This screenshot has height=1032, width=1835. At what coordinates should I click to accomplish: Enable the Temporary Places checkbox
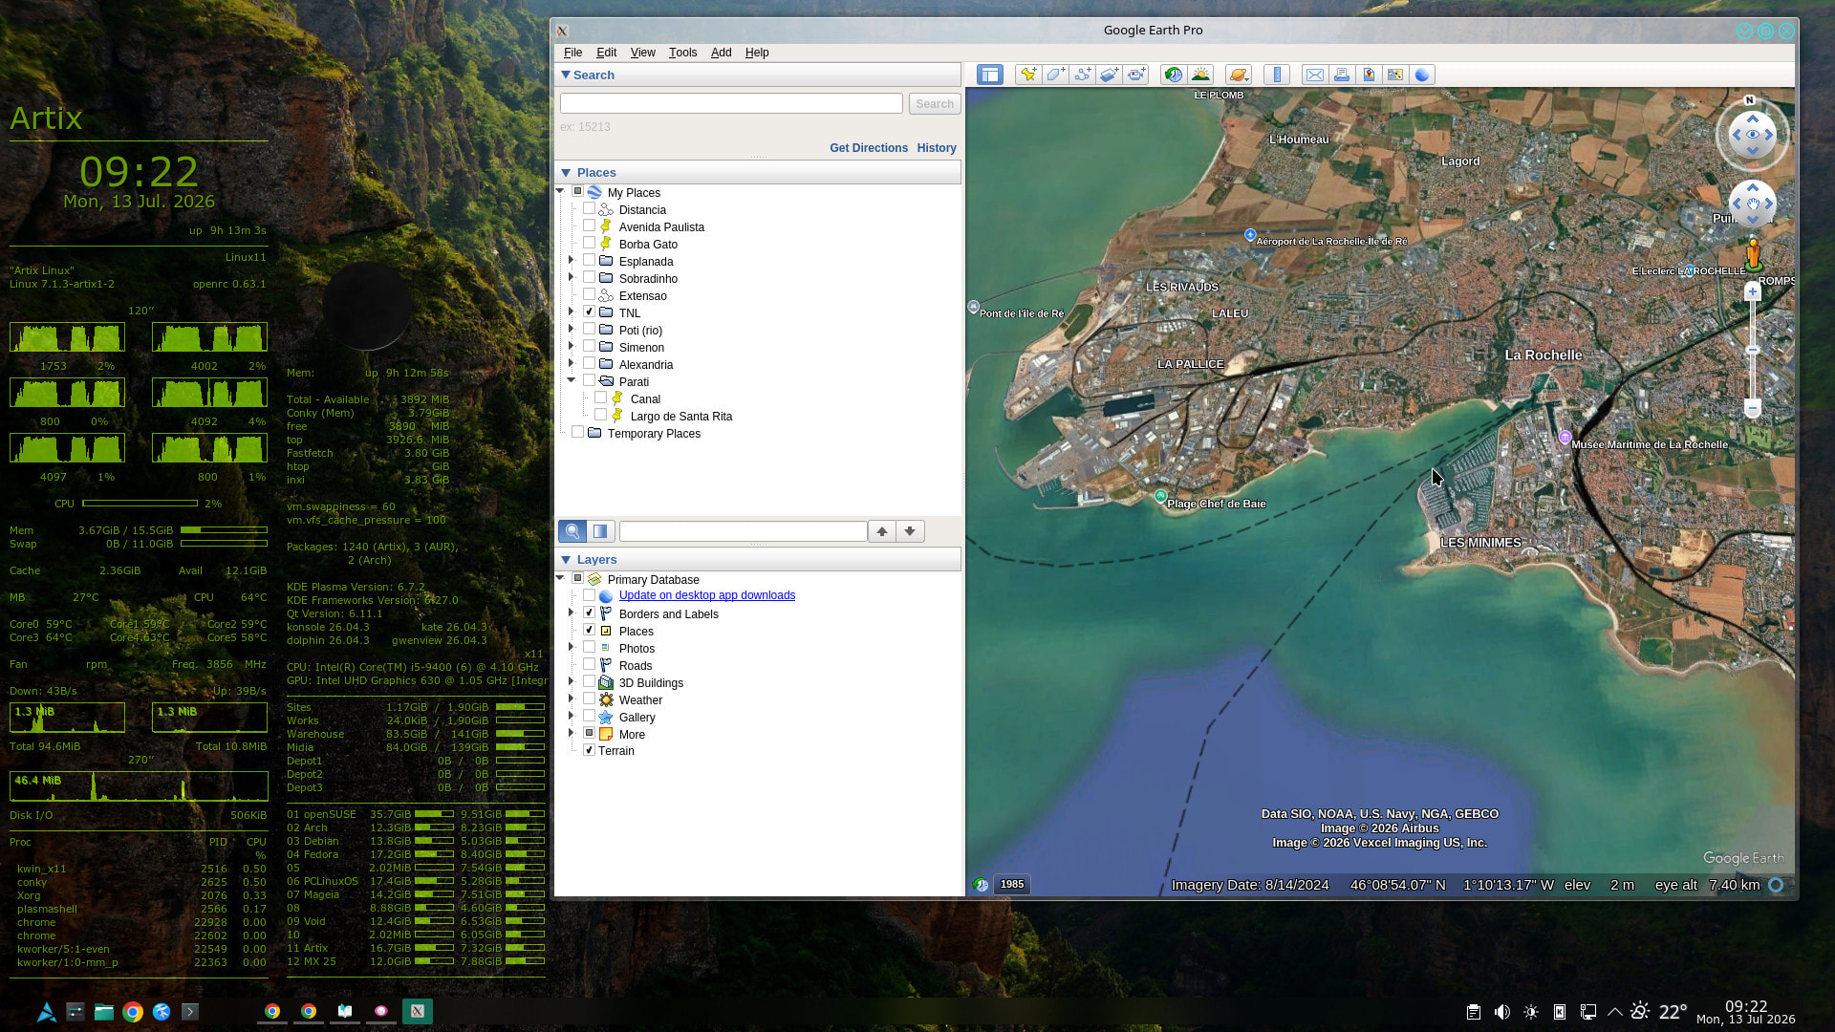577,432
